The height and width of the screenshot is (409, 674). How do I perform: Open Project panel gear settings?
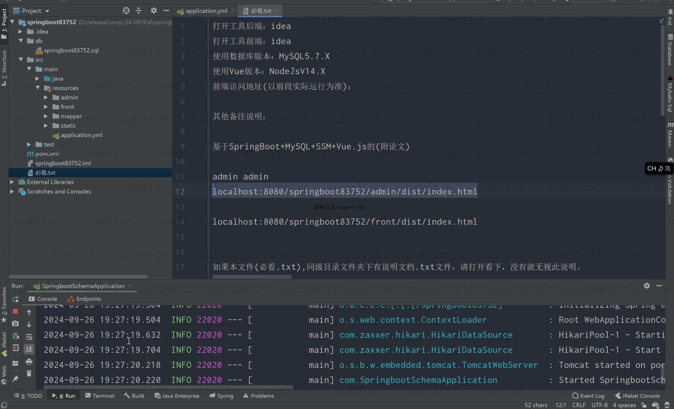pyautogui.click(x=154, y=11)
